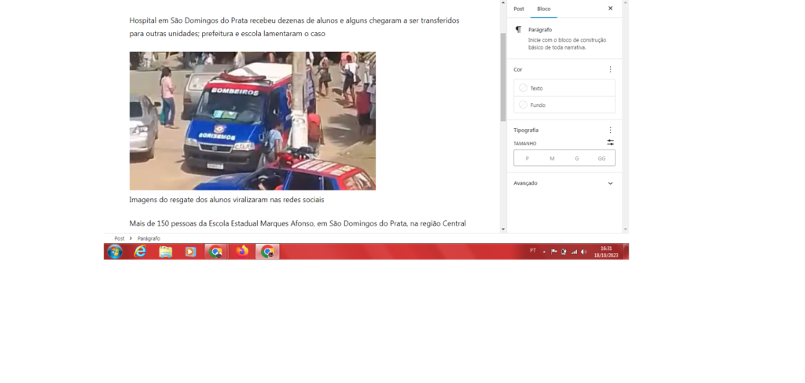
Task: Select the Bloco tab in the sidebar
Action: tap(544, 8)
